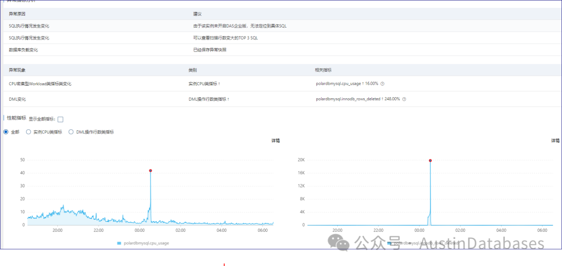Click the 02:00 label on rows_deleted chart axis
562x266 pixels.
(460, 230)
